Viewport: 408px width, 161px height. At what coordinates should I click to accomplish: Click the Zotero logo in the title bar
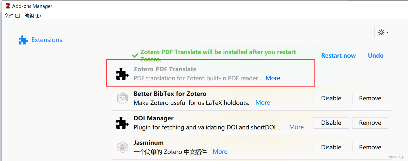tap(8, 6)
